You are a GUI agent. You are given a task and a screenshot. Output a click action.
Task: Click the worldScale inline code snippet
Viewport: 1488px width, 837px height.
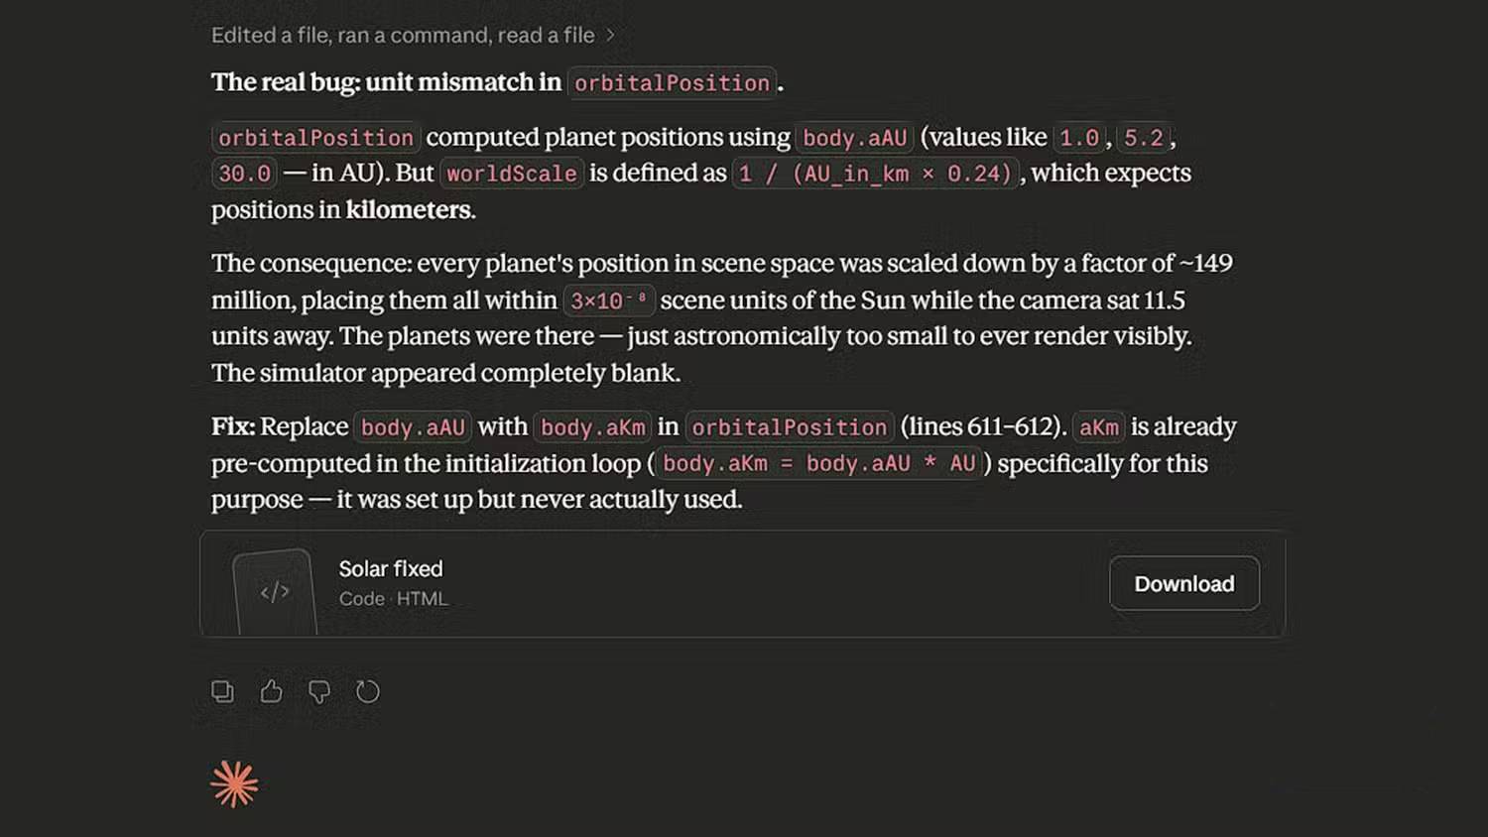pyautogui.click(x=512, y=174)
